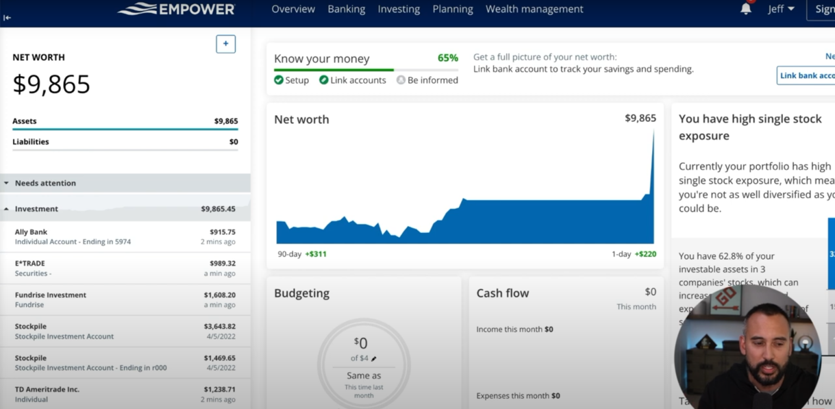
Task: Select the TD Ameritrade Inc. account row
Action: 125,394
